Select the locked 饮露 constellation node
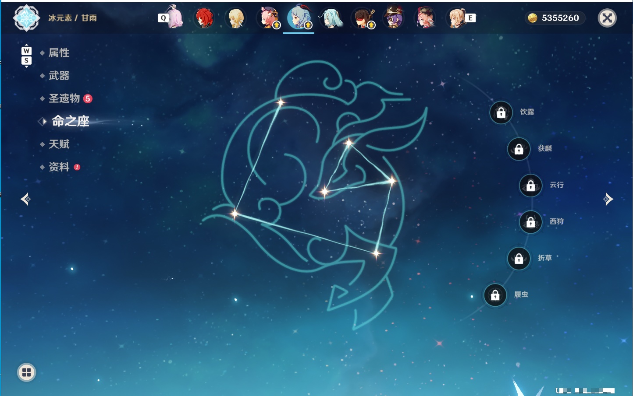 (501, 113)
